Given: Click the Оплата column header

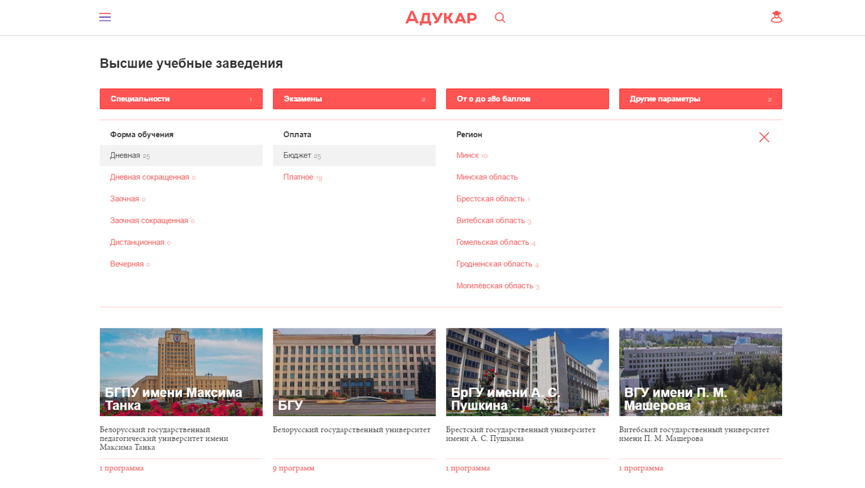Looking at the screenshot, I should (x=297, y=134).
